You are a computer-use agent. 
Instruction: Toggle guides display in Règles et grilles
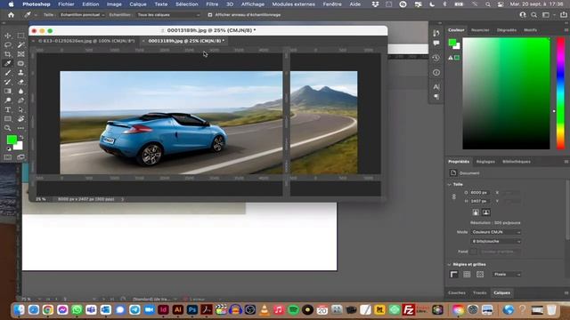[480, 275]
